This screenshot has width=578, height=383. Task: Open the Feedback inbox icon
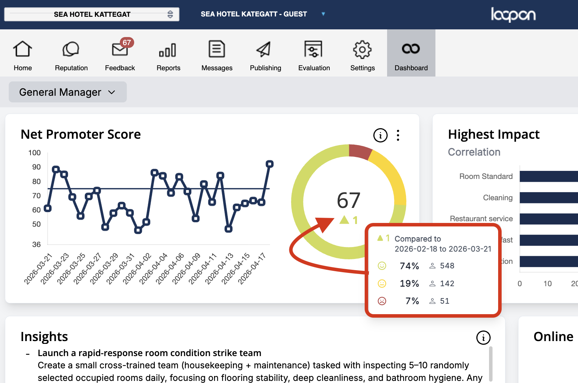pyautogui.click(x=120, y=50)
